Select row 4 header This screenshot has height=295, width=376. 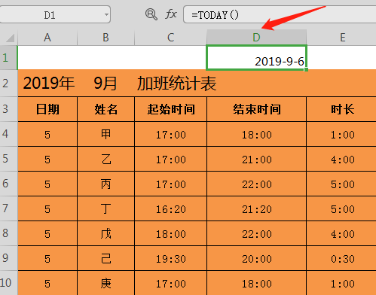point(8,134)
